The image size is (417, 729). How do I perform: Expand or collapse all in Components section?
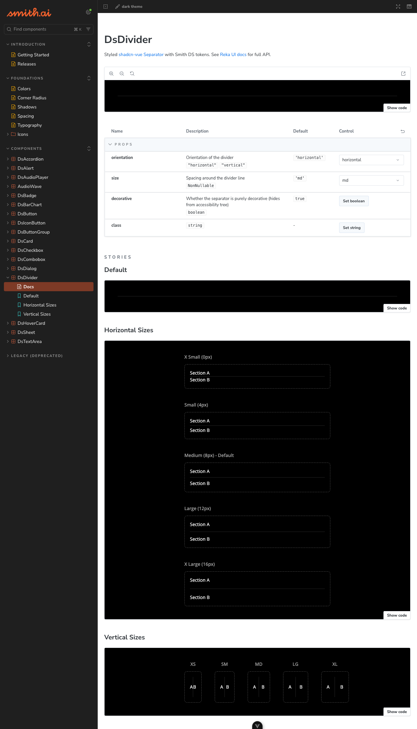tap(89, 149)
